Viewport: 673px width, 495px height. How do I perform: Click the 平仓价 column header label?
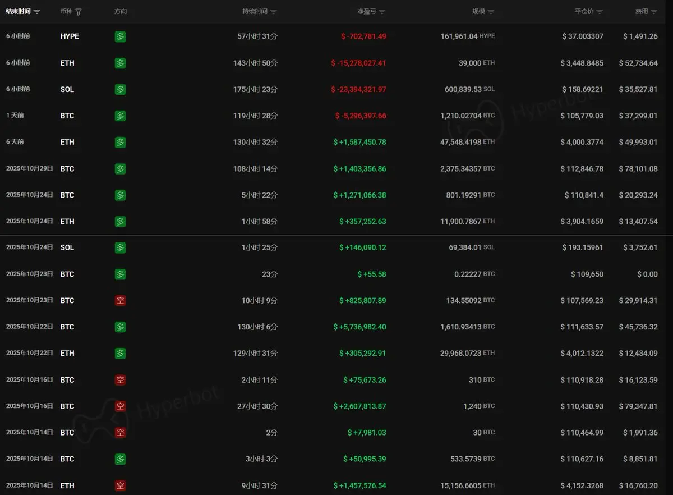pyautogui.click(x=584, y=12)
